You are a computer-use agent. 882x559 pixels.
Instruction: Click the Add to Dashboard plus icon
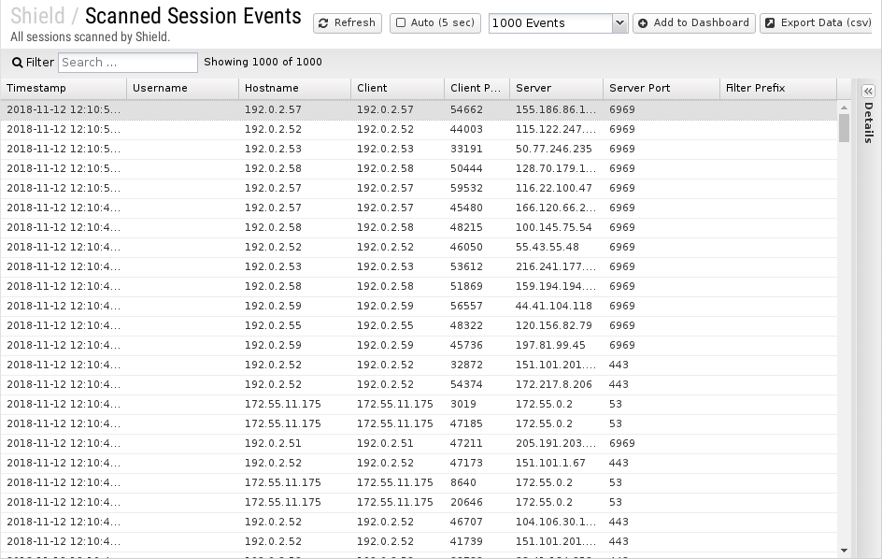[643, 23]
